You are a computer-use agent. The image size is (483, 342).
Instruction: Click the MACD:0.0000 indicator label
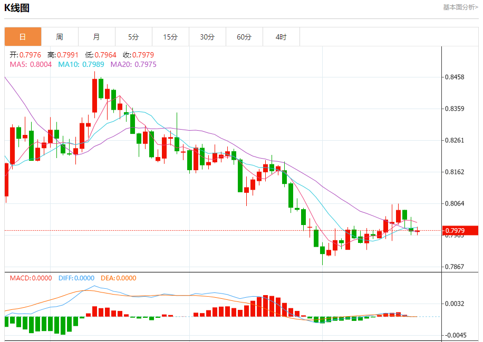pos(31,278)
